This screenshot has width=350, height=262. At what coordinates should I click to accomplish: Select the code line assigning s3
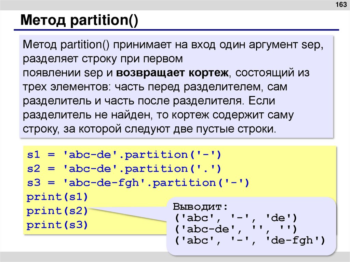138,183
